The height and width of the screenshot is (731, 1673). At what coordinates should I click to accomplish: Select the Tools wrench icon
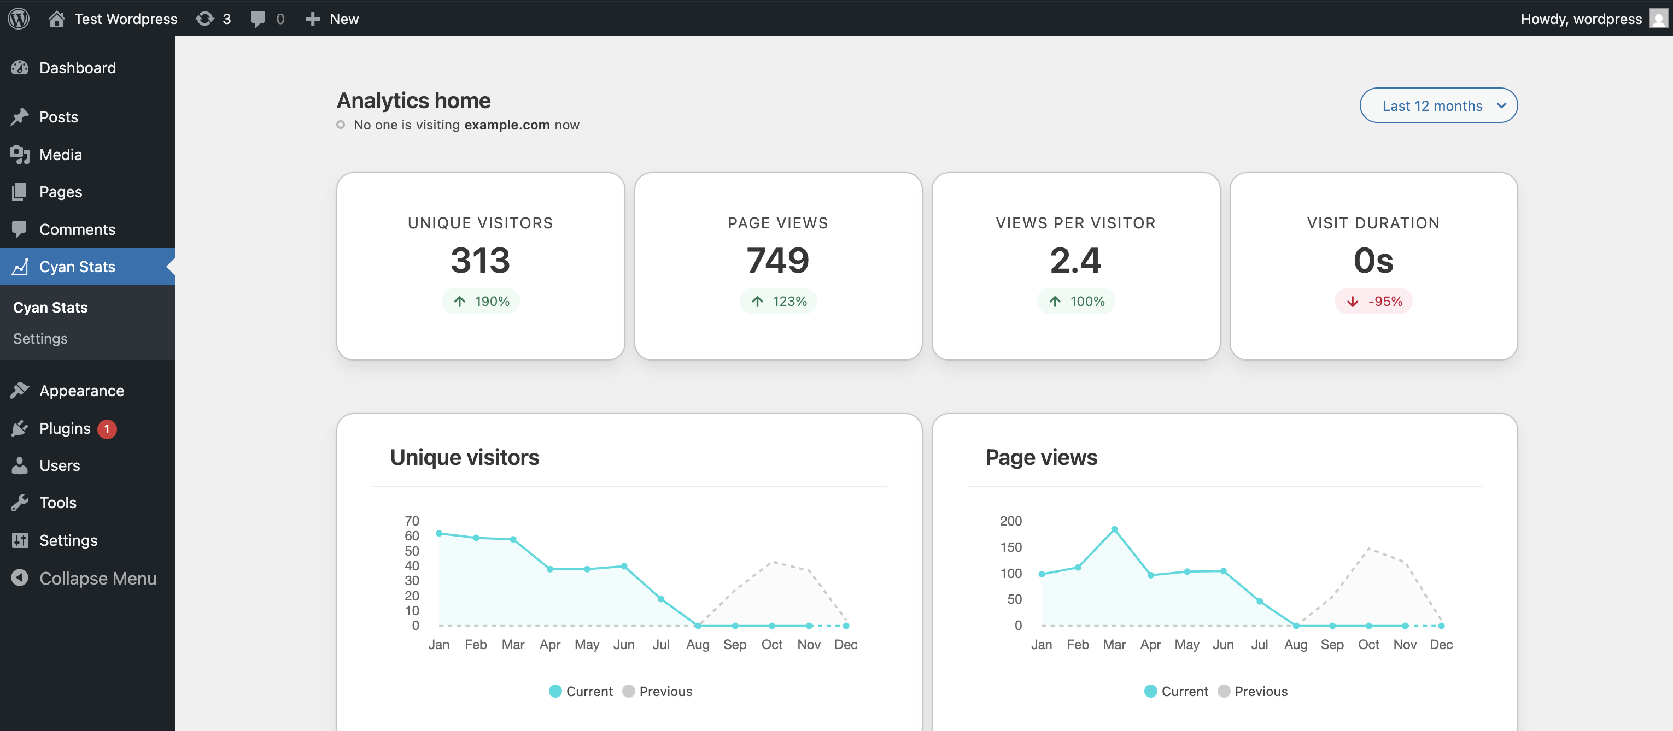[20, 503]
